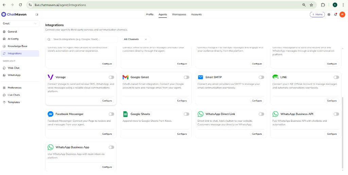The width and height of the screenshot is (348, 175).
Task: Open the JD user avatar
Action: [342, 14]
